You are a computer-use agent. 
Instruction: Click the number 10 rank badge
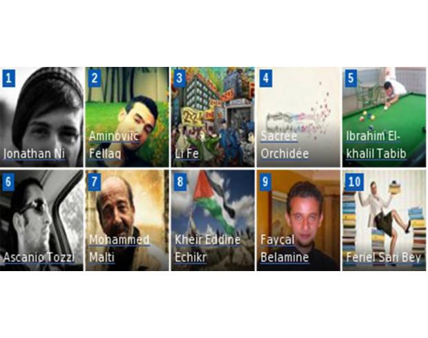point(354,181)
